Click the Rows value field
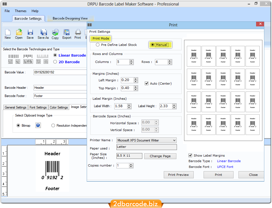This screenshot has height=208, width=272. tap(162, 62)
